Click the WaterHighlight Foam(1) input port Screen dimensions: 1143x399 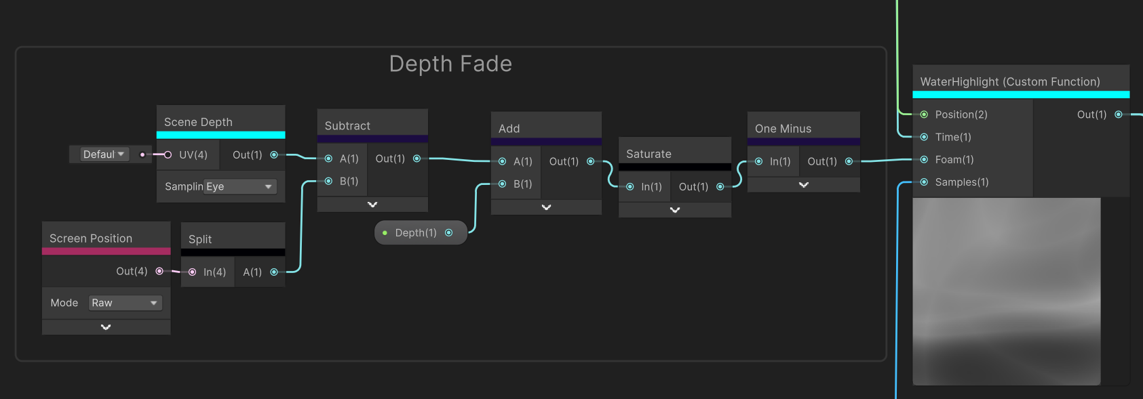pos(924,160)
